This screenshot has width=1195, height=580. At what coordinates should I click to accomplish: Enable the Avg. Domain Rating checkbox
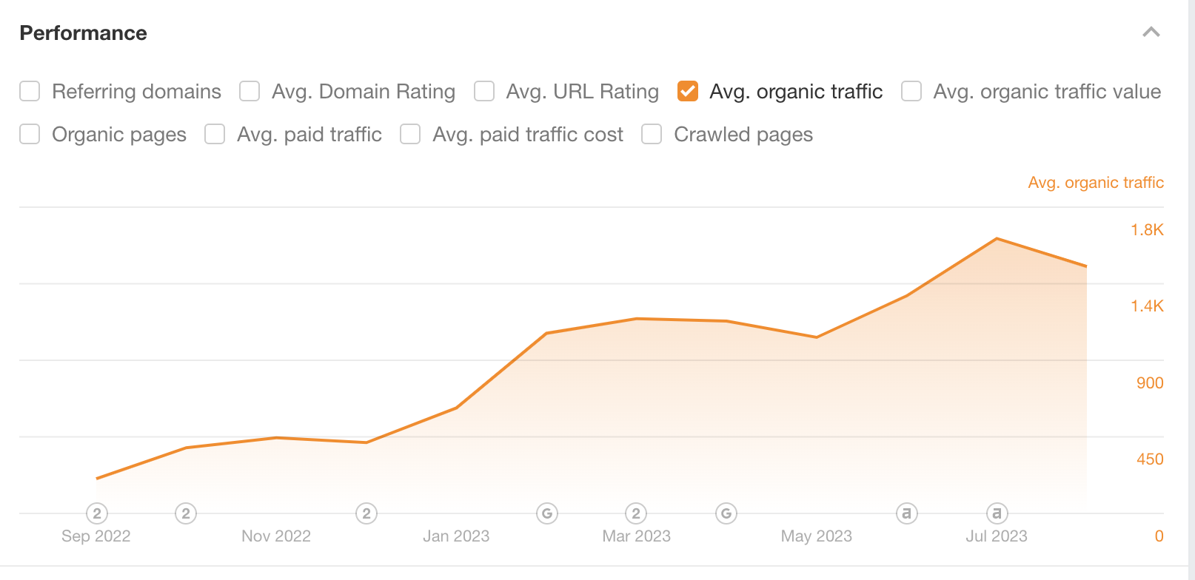tap(250, 91)
